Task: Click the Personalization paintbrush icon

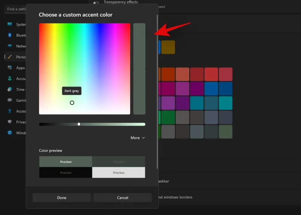Action: 10,57
